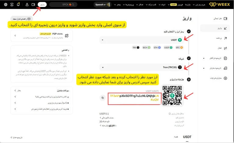
Task: Open the user profile icon
Action: click(27, 5)
